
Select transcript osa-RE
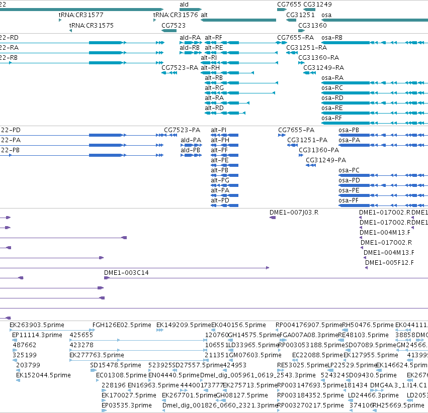click(332, 108)
